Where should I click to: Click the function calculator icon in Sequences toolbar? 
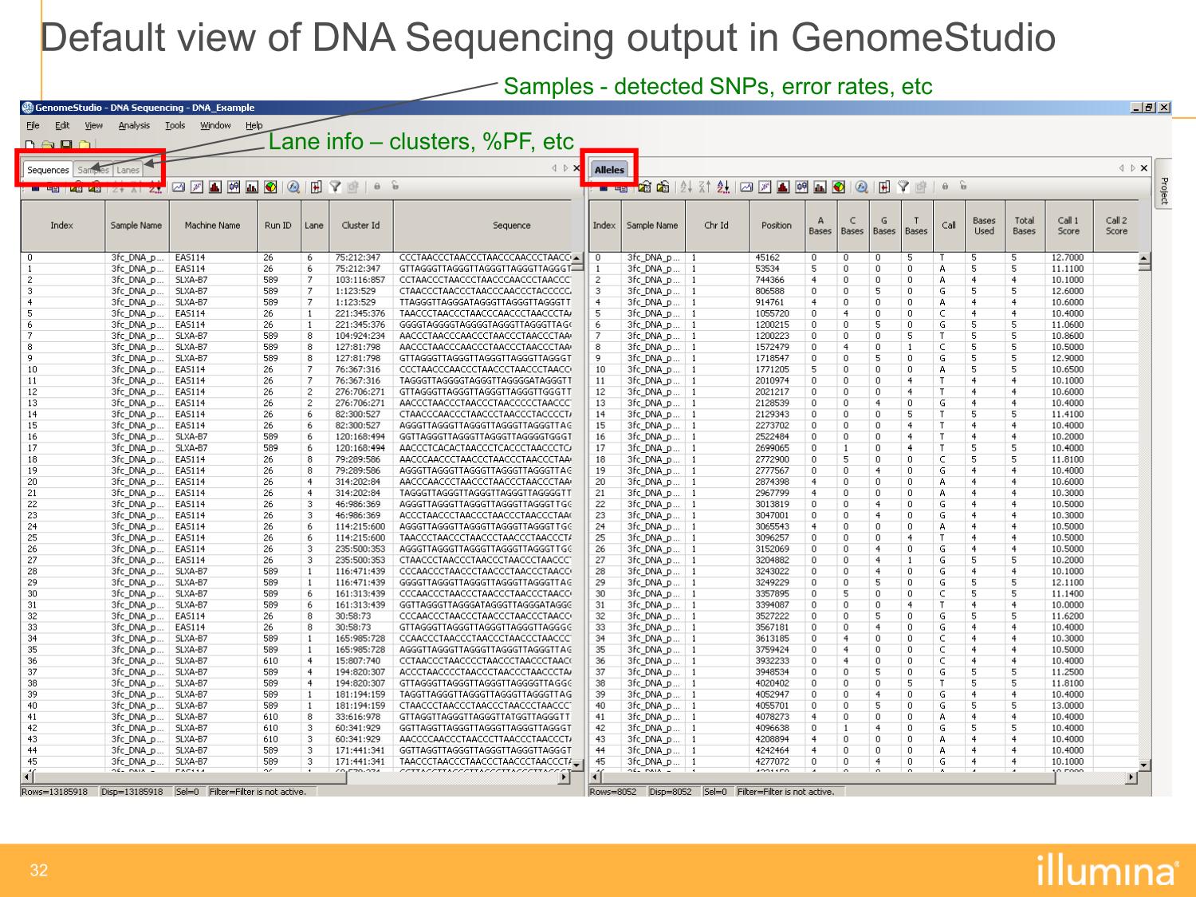coord(293,187)
